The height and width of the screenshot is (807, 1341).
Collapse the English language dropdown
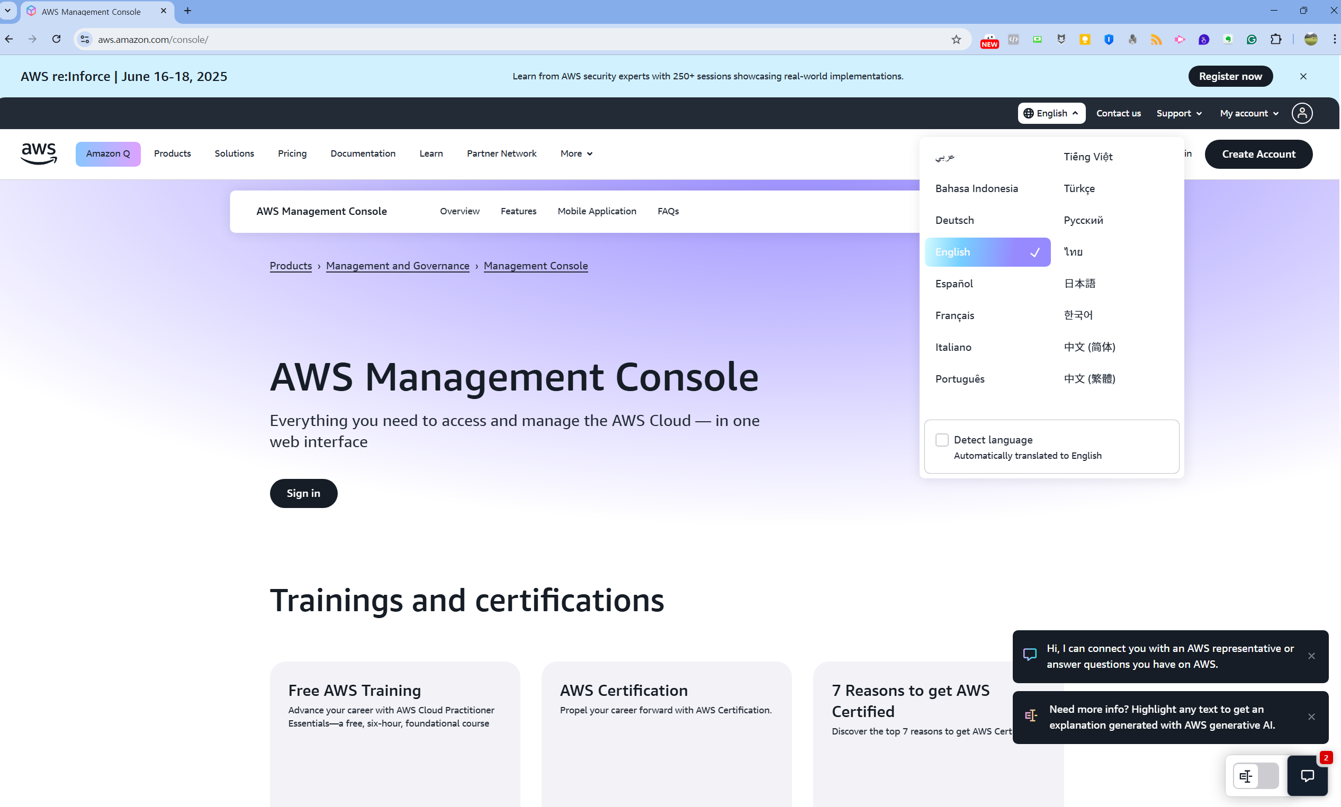click(x=1051, y=113)
